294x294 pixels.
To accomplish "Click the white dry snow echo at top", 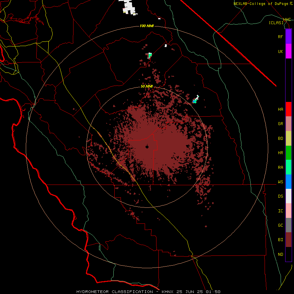I will coord(129,7).
